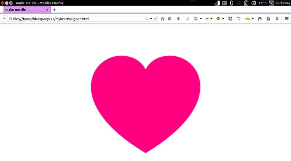This screenshot has height=161, width=291.
Task: Open the URL bar history dropdown arrow
Action: 151,19
